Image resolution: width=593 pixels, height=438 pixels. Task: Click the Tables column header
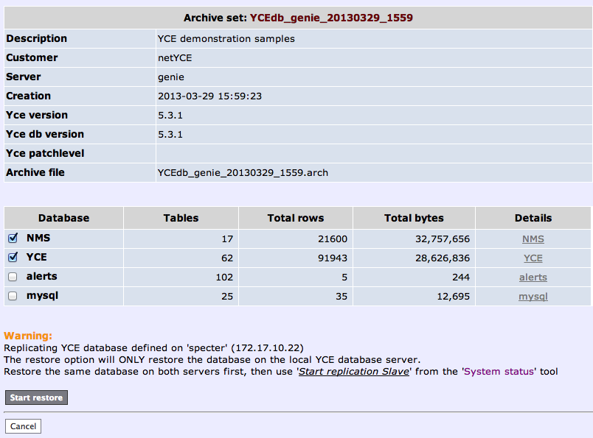pyautogui.click(x=181, y=218)
